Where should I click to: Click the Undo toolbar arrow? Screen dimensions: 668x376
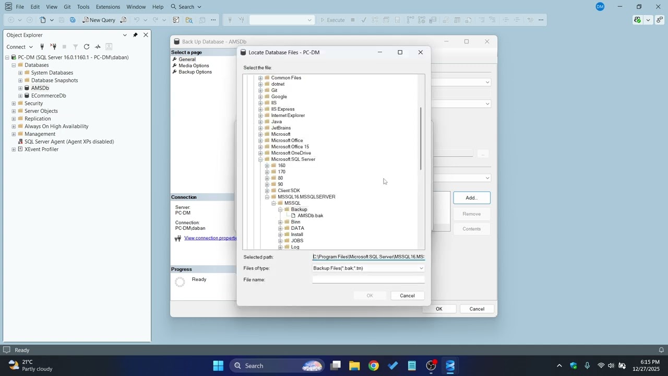click(x=137, y=20)
